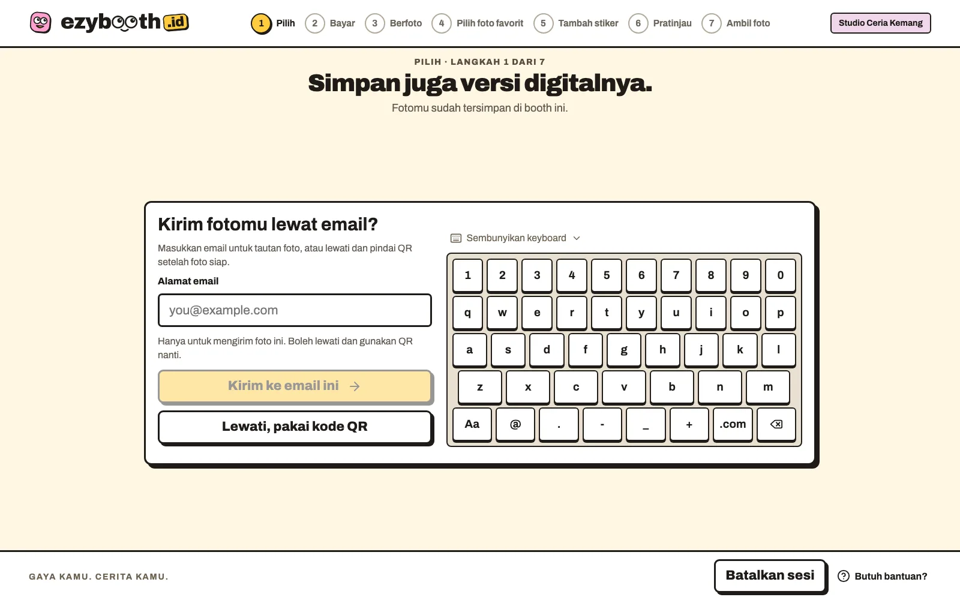This screenshot has width=960, height=600.
Task: Tap the number 8 key
Action: coord(711,275)
